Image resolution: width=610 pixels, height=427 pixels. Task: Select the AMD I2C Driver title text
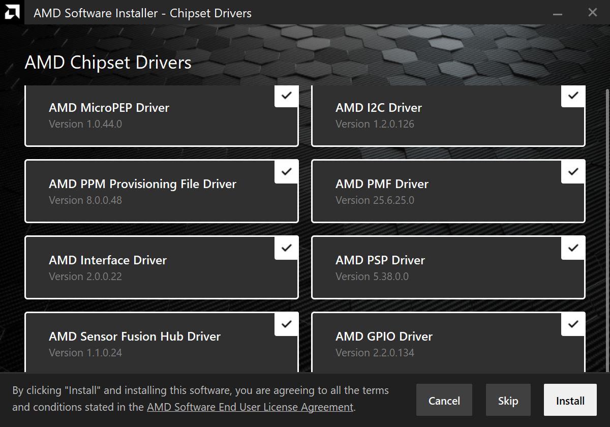tap(379, 108)
